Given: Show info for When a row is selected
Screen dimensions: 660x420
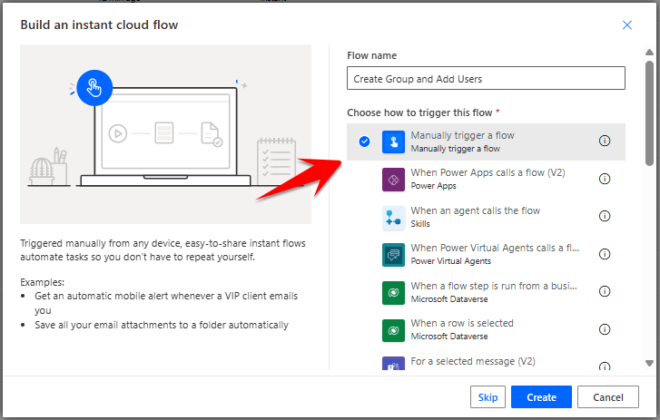Looking at the screenshot, I should [605, 329].
